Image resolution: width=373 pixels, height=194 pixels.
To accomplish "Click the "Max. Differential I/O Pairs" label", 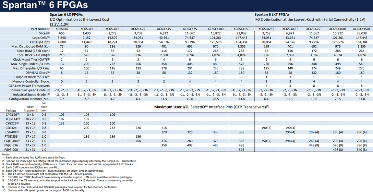I will [31, 68].
